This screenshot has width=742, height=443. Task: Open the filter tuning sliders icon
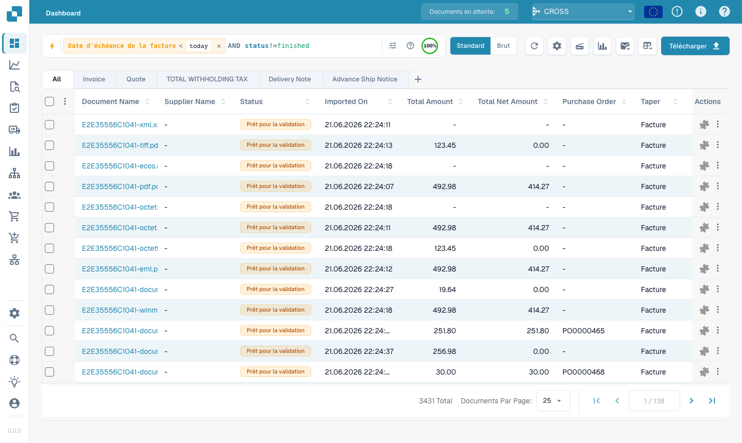tap(393, 46)
